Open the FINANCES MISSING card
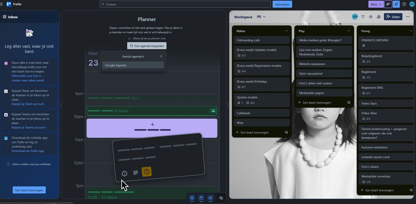 [386, 43]
